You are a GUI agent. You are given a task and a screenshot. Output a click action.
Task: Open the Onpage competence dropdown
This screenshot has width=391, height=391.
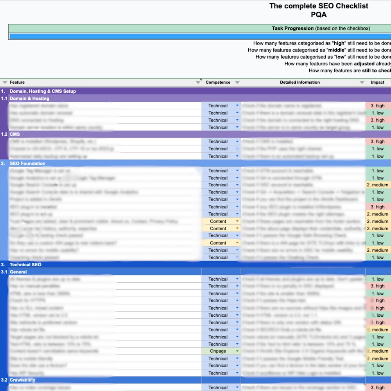237,351
